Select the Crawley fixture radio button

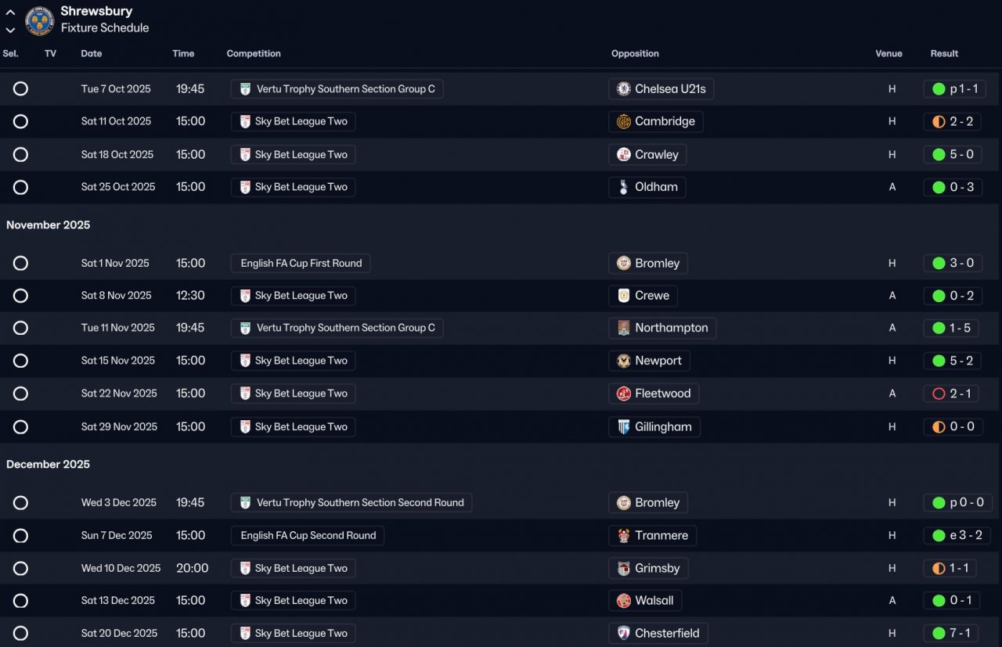point(20,155)
